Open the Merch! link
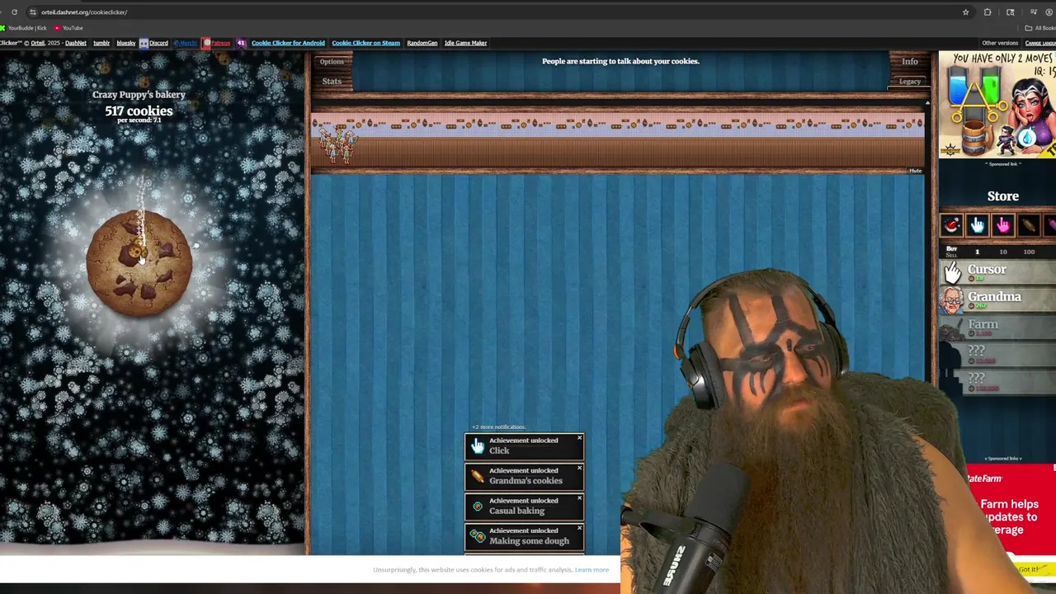1056x594 pixels. pyautogui.click(x=186, y=43)
